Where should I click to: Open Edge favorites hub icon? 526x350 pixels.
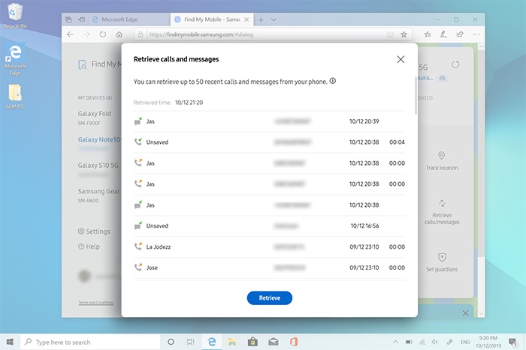428,34
